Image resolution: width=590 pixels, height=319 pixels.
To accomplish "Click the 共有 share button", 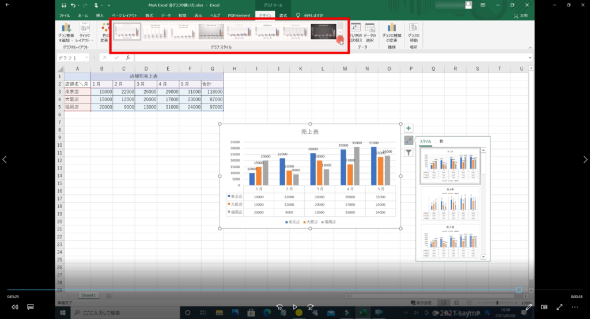I will (x=521, y=16).
